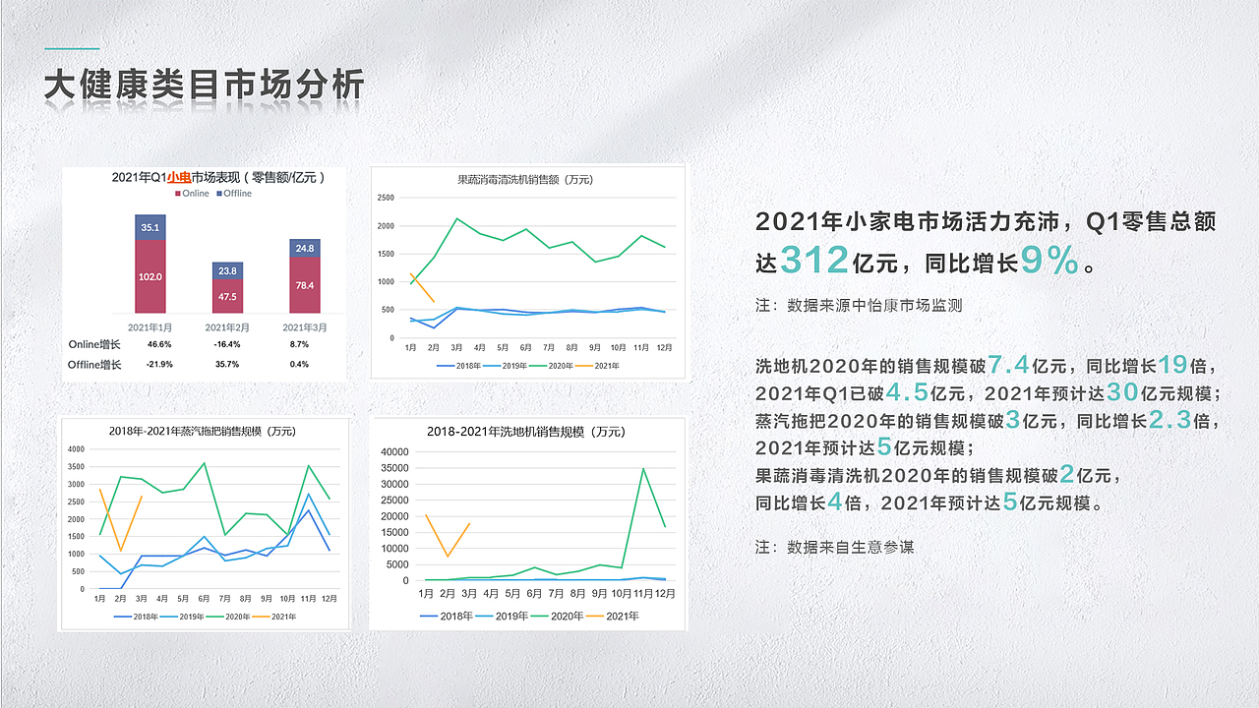Click 2019年 legend in 洗地机 chart
The image size is (1259, 708).
(x=501, y=617)
